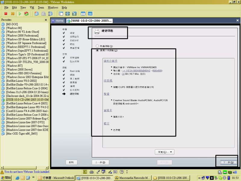Open the Help menu

point(64,8)
